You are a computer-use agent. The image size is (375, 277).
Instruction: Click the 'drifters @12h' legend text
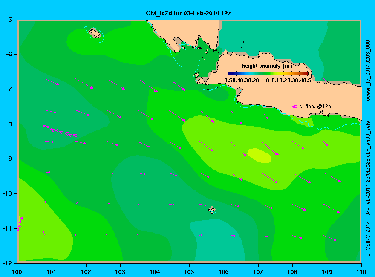tap(315, 107)
